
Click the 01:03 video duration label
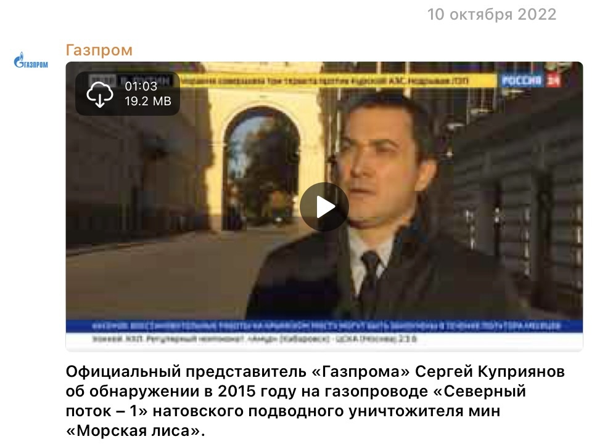click(x=141, y=86)
